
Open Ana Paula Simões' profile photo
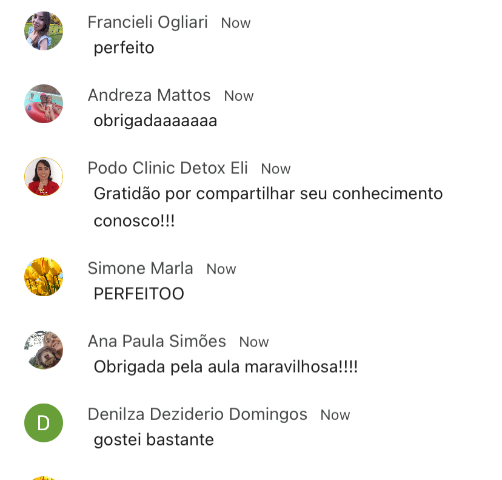44,350
